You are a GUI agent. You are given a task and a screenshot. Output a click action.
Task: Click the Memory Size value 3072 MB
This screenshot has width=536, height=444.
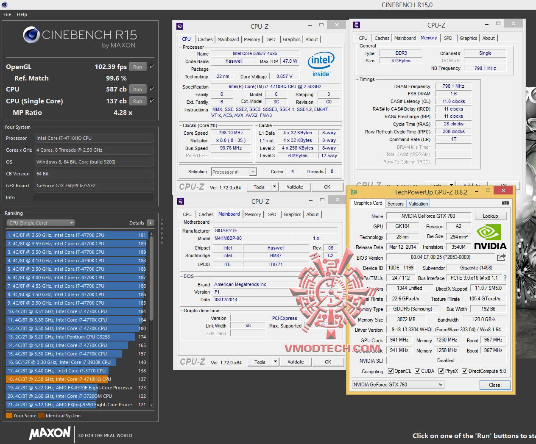click(x=406, y=319)
